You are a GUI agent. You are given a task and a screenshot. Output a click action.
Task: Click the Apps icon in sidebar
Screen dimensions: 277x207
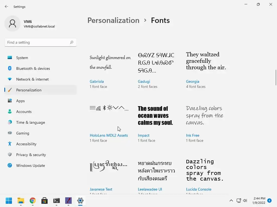10,101
